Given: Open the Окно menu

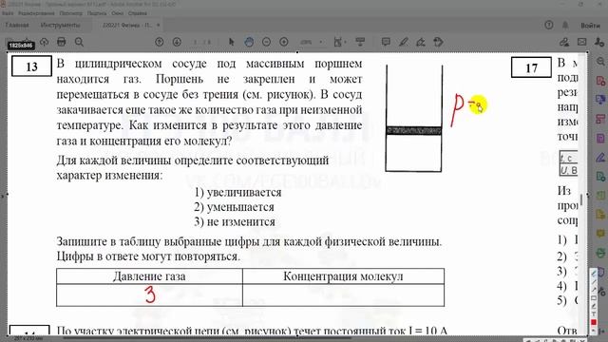Looking at the screenshot, I should [118, 13].
